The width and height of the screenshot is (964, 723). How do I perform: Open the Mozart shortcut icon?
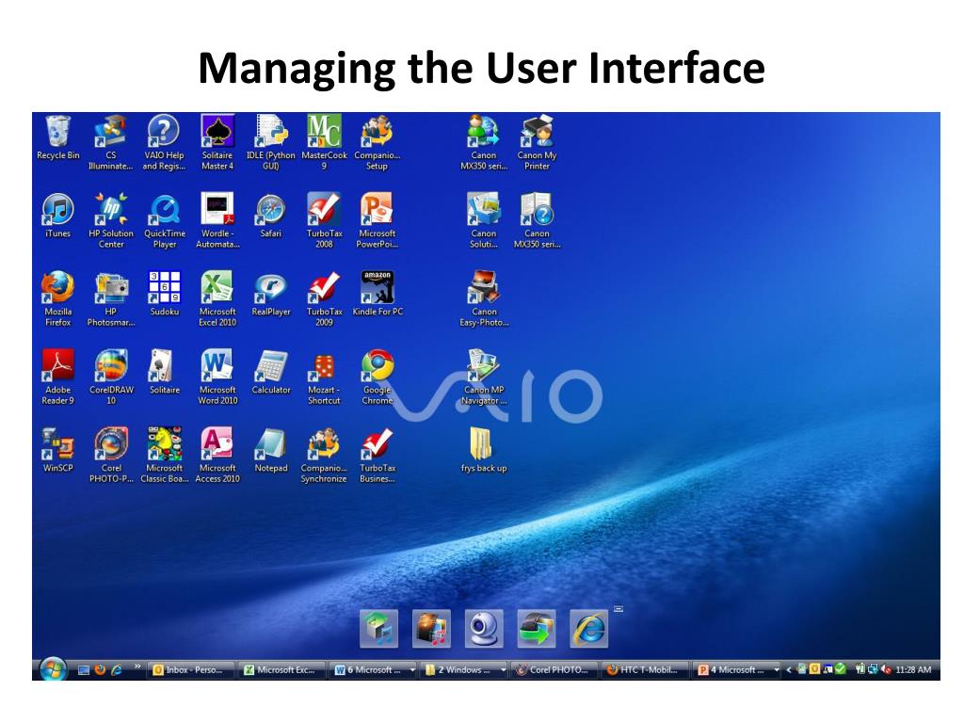[324, 377]
